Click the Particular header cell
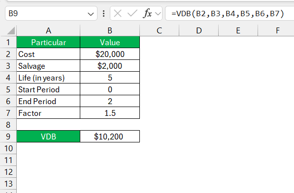Viewport: 294px width, 193px height. point(48,42)
